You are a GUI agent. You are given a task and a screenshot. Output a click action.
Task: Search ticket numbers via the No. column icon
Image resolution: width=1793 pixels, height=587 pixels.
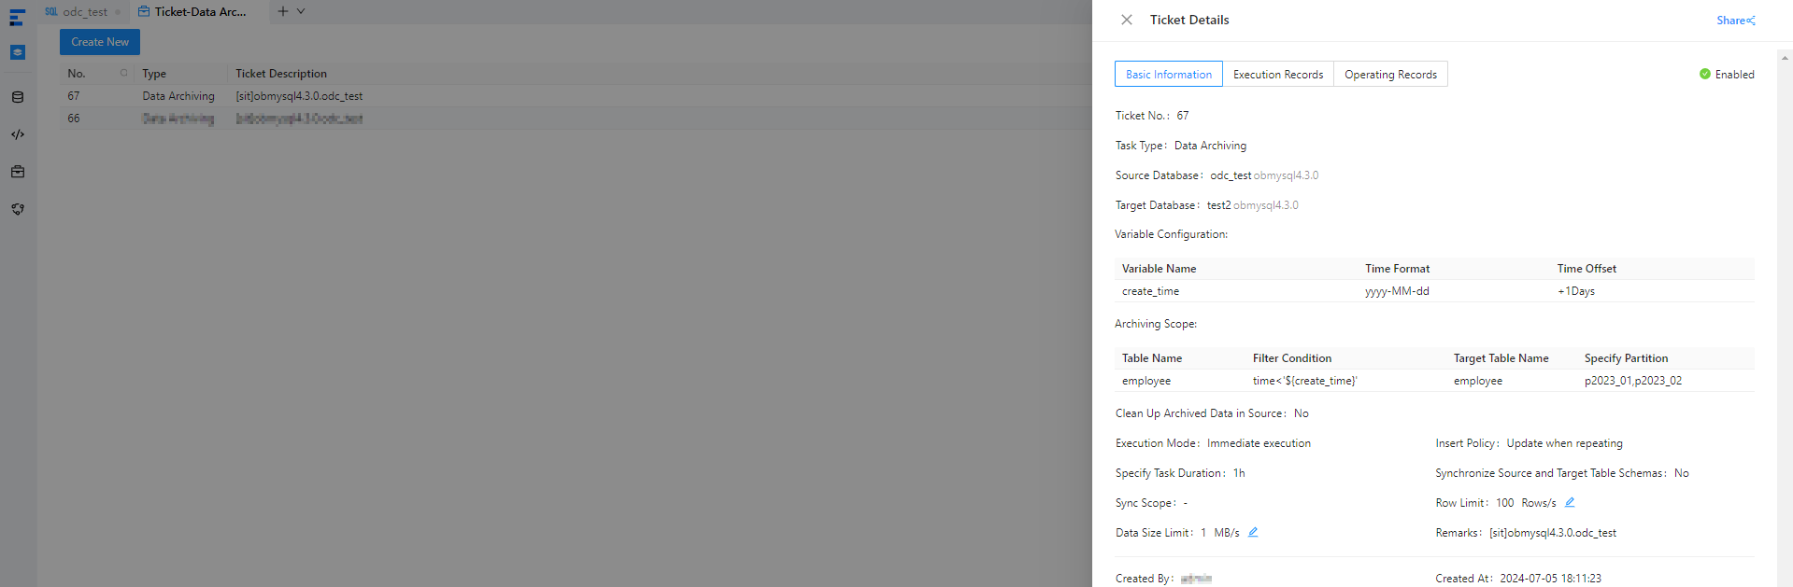click(x=123, y=73)
